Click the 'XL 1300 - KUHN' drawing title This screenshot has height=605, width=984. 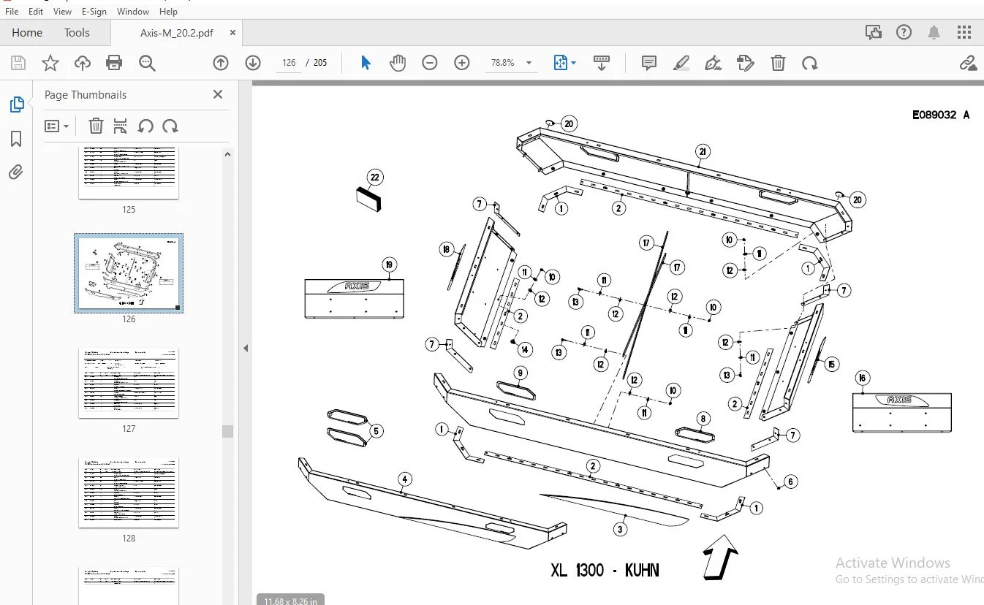[605, 571]
